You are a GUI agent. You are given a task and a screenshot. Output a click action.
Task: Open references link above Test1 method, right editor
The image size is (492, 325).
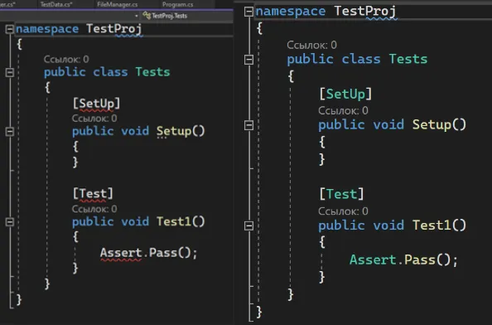coord(343,211)
